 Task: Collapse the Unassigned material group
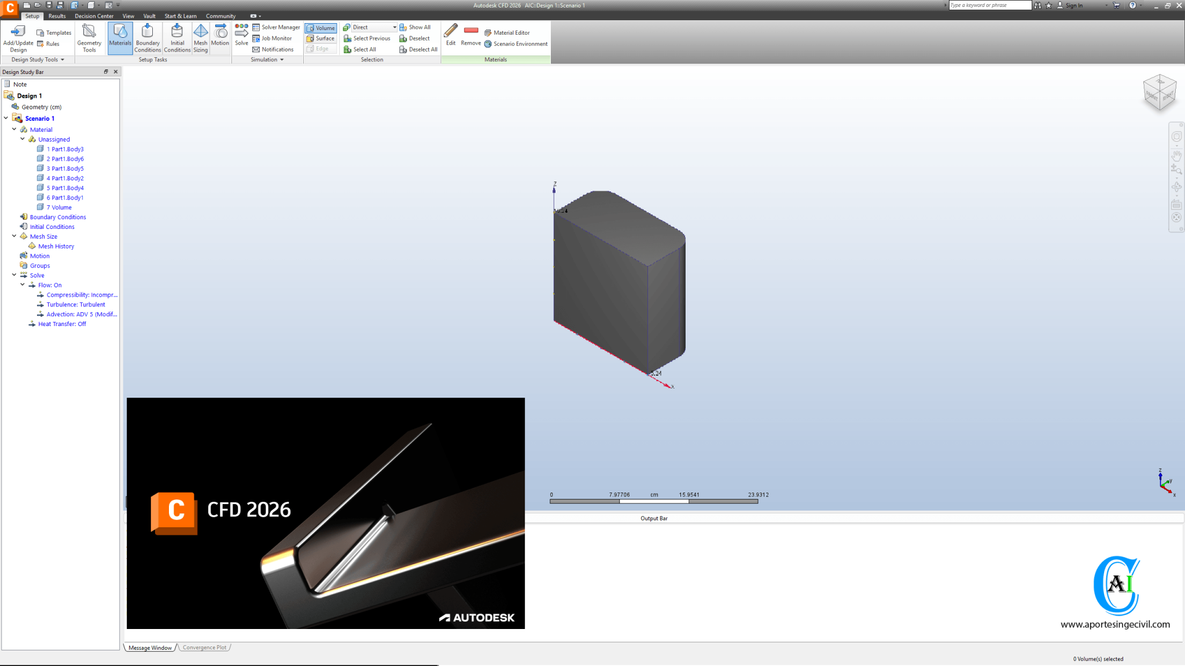23,139
